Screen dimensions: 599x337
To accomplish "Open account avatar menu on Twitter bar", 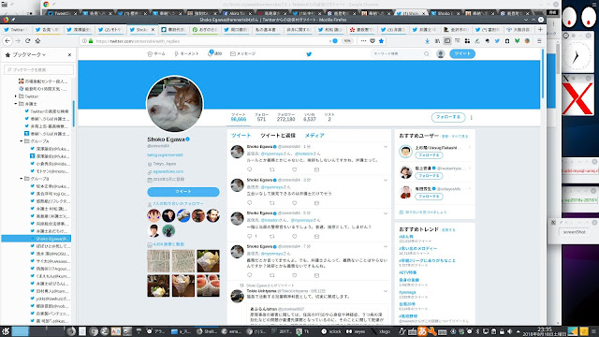I will [x=441, y=54].
